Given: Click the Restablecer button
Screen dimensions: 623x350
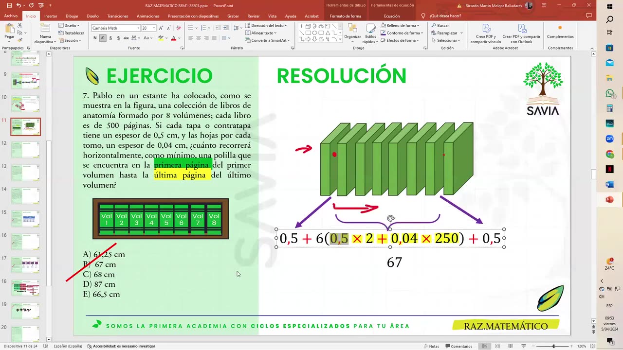Looking at the screenshot, I should (71, 33).
